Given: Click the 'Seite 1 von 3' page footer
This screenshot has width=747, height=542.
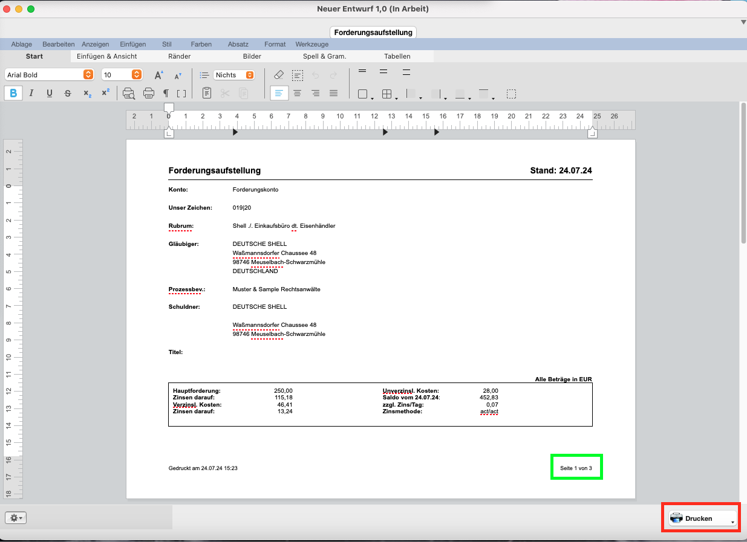Looking at the screenshot, I should 576,468.
